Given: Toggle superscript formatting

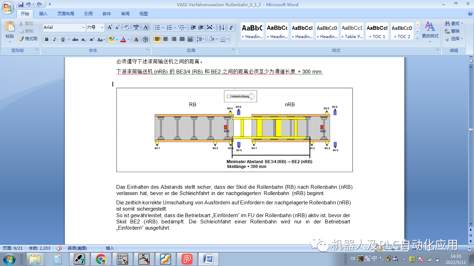Looking at the screenshot, I should [92, 39].
